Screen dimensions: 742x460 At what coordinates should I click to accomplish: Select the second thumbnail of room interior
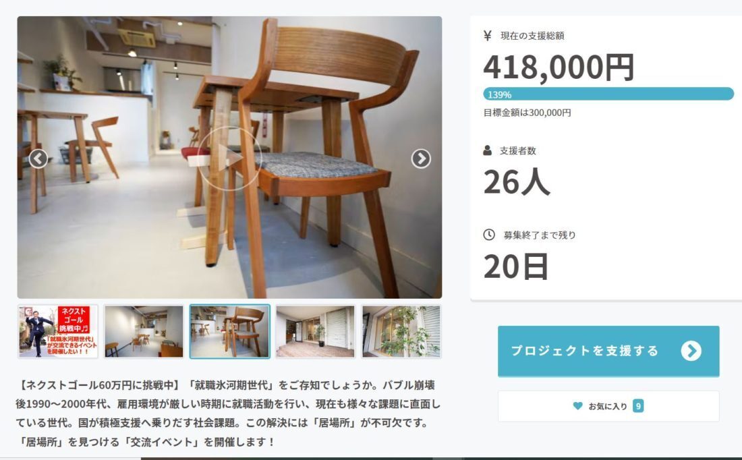point(144,331)
